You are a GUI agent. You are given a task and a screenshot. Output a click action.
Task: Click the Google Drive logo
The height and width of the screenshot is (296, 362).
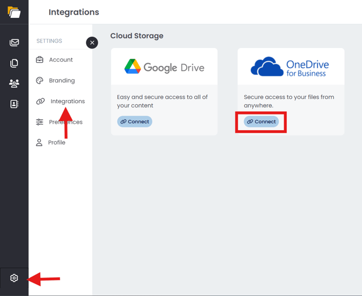[164, 67]
